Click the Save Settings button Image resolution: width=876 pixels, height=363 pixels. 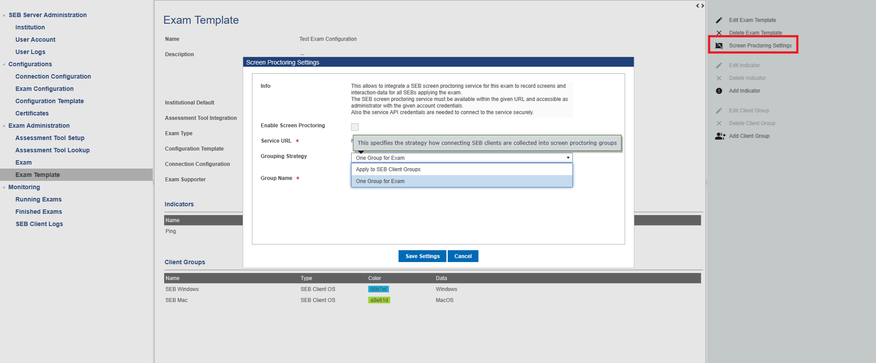[422, 256]
